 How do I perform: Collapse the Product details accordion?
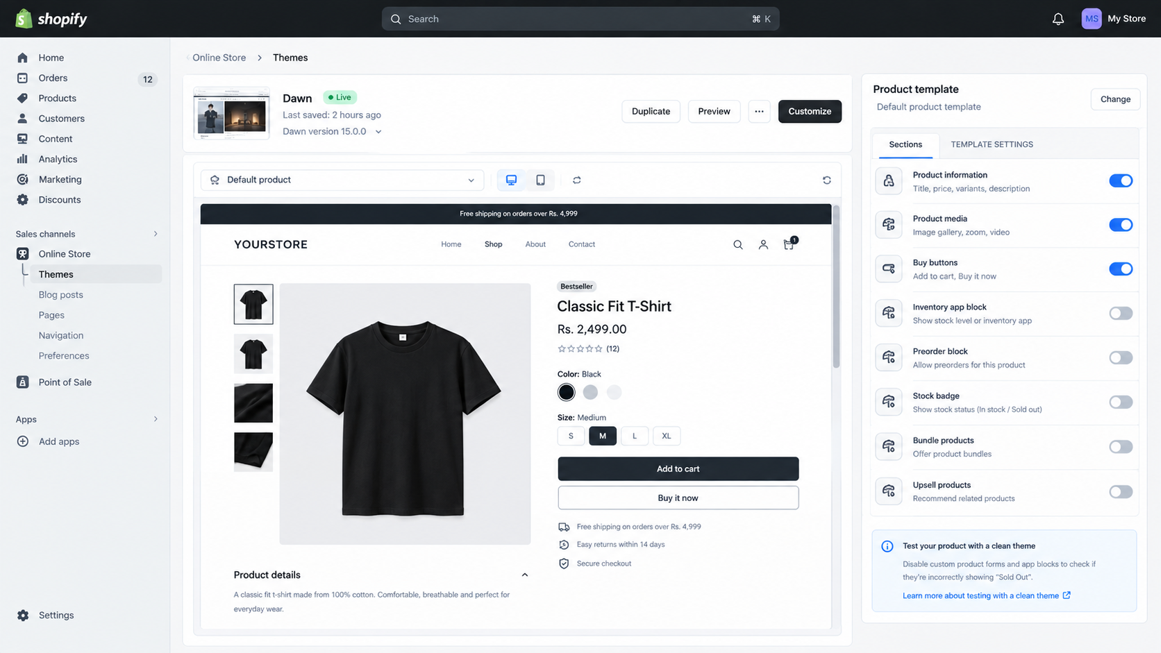pos(525,575)
